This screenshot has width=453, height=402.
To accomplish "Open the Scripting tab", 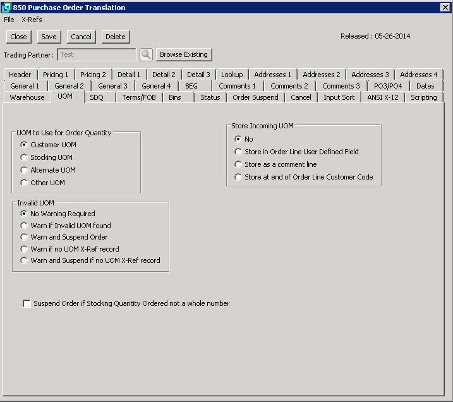I will (423, 97).
